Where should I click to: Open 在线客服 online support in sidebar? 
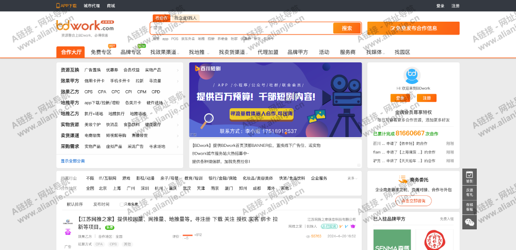coord(469,207)
